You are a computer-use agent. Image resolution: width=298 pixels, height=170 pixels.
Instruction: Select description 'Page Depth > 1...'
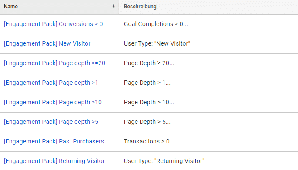(x=147, y=83)
